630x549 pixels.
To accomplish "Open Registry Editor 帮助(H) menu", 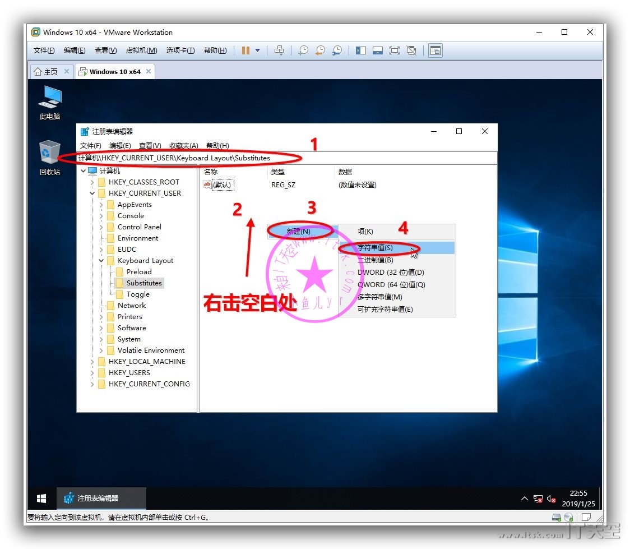I will tap(217, 145).
